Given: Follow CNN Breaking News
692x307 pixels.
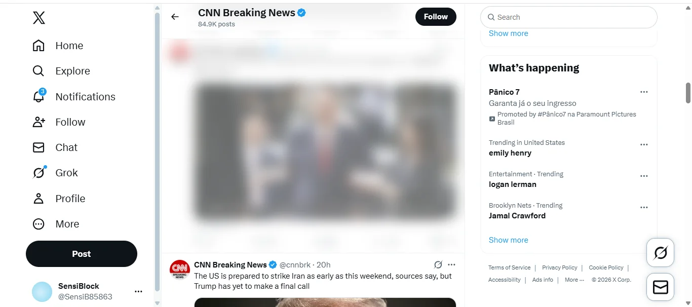Looking at the screenshot, I should point(436,17).
